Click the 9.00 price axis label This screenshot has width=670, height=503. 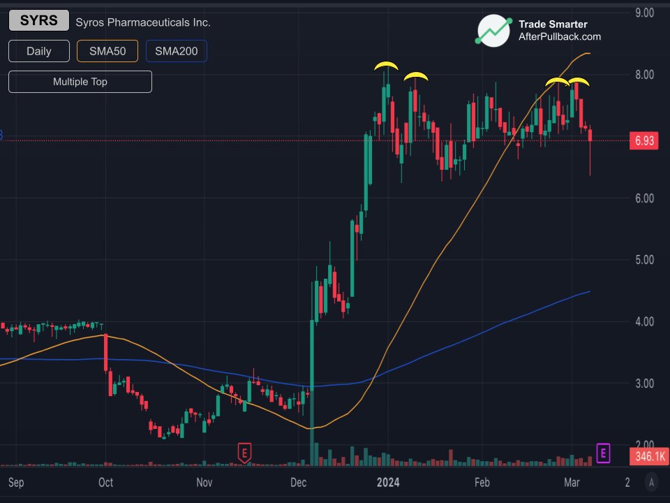click(644, 13)
